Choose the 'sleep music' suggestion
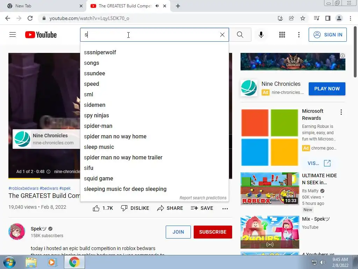The width and height of the screenshot is (358, 269). [x=154, y=147]
